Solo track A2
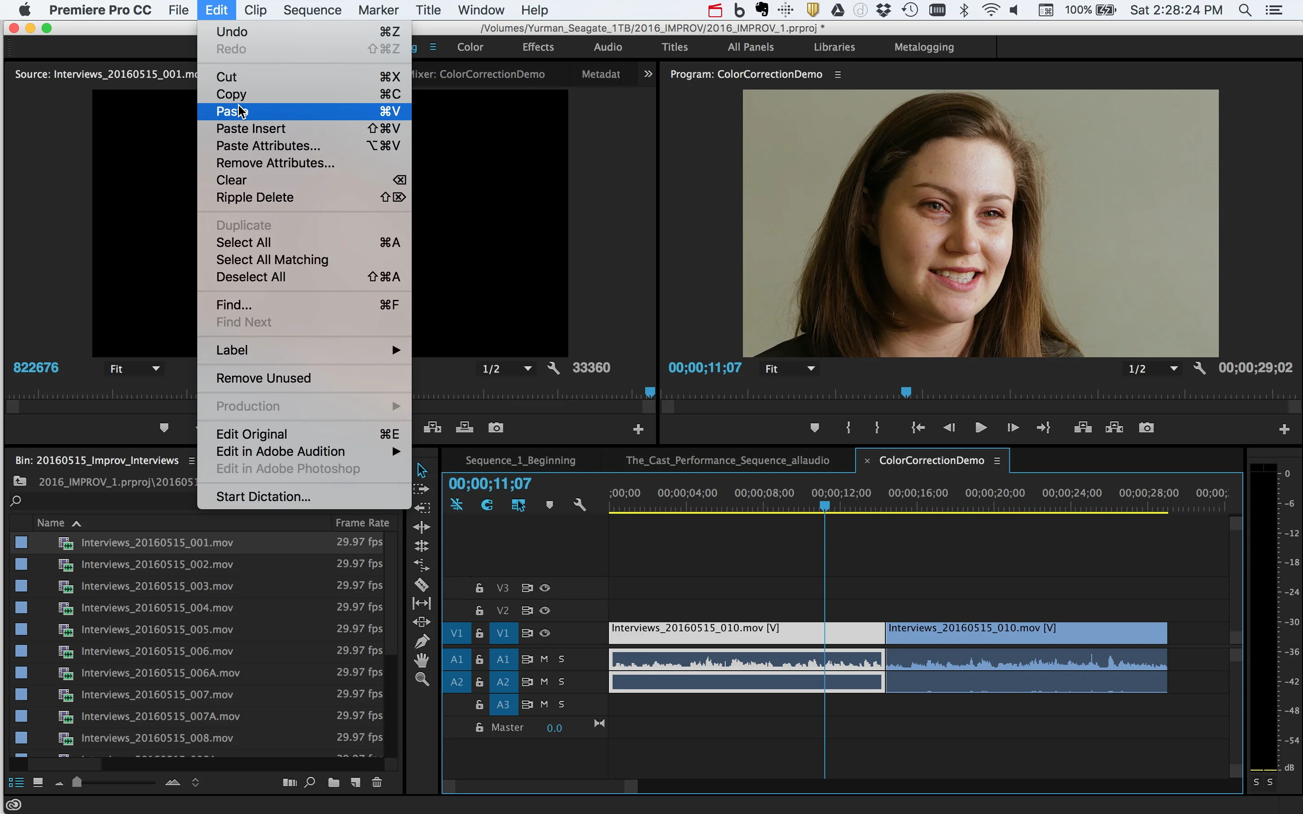The image size is (1303, 814). click(x=561, y=681)
